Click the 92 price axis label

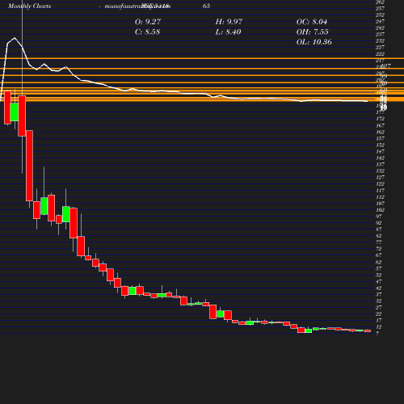coord(379,223)
